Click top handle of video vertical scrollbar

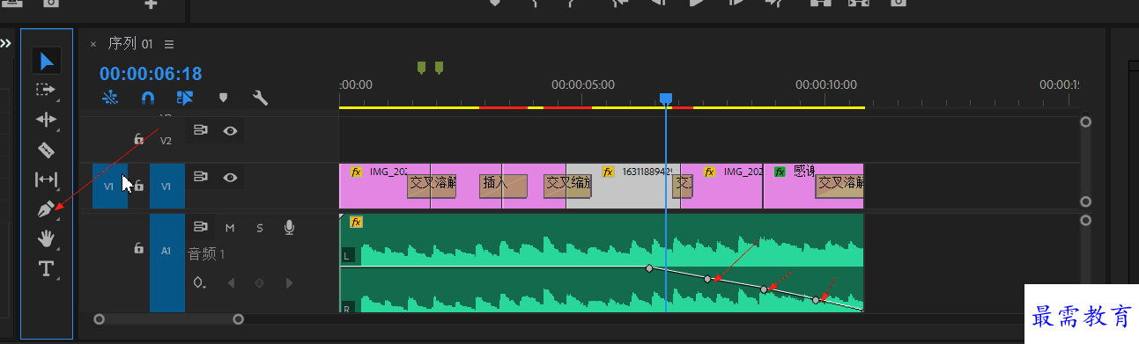[x=1085, y=122]
